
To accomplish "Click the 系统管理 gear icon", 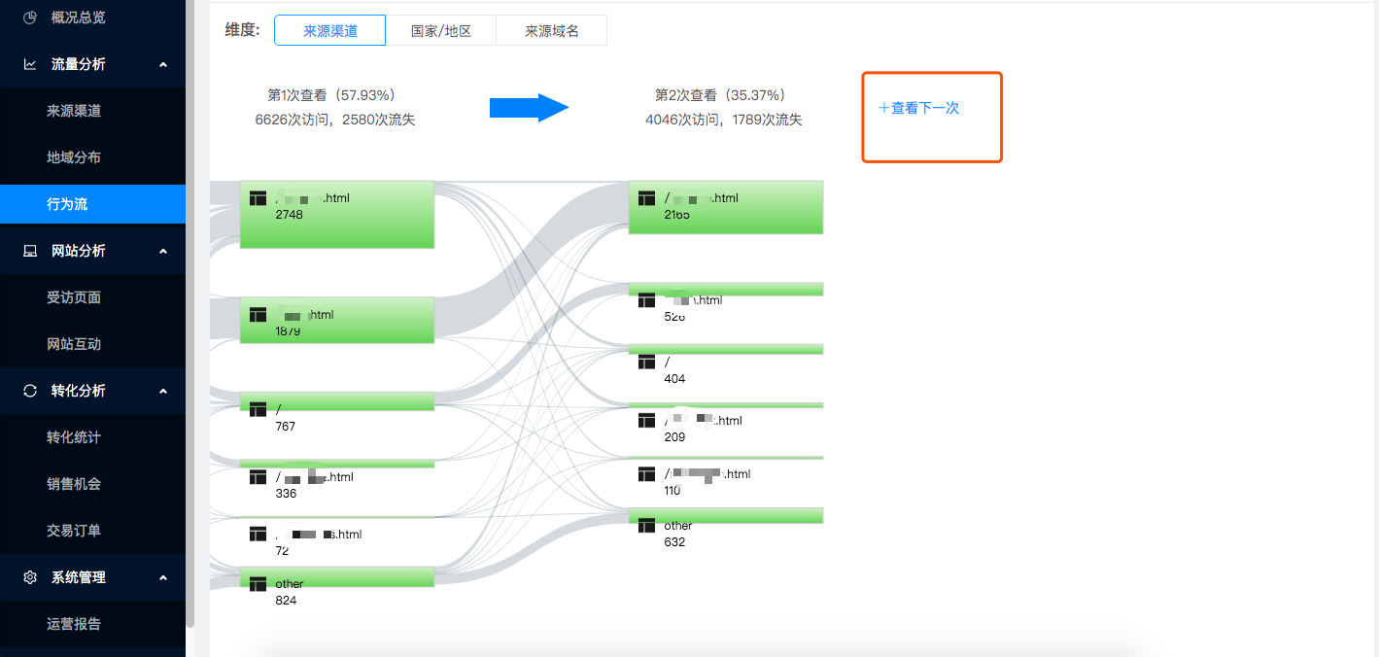I will (x=30, y=577).
